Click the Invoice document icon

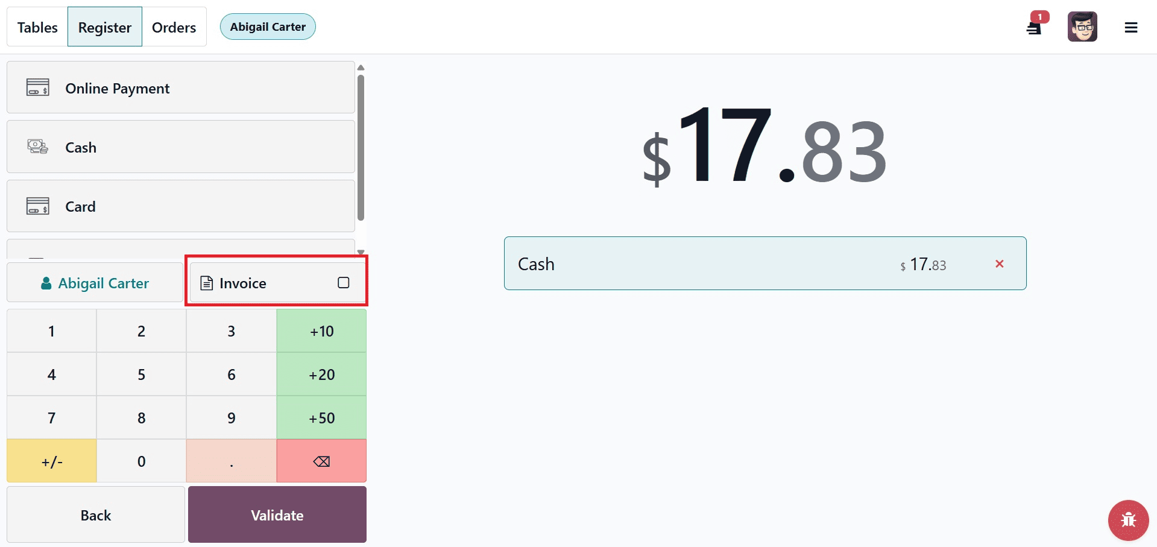206,282
